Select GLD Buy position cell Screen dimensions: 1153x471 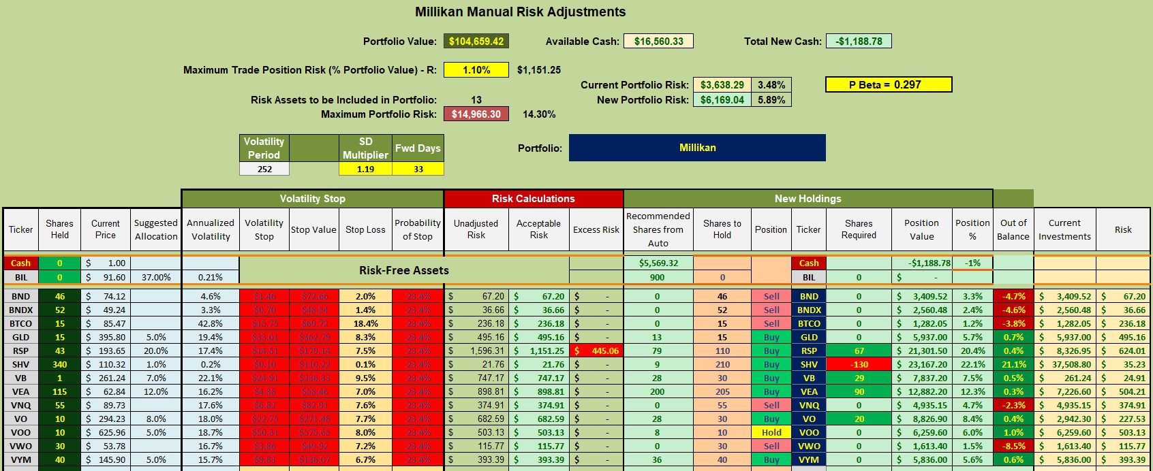(771, 338)
